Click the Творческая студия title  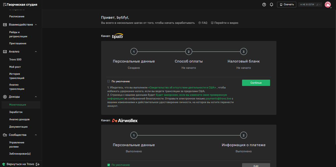click(22, 4)
